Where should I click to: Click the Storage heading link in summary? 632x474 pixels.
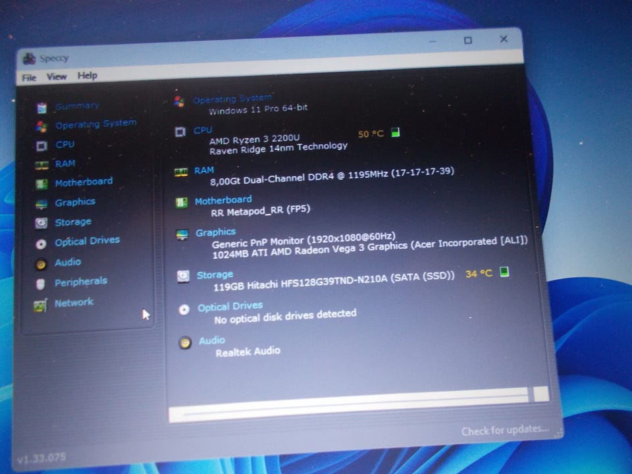[x=215, y=275]
